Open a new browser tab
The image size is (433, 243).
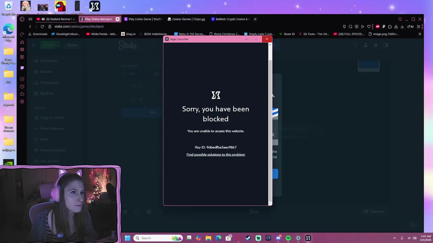pyautogui.click(x=255, y=19)
